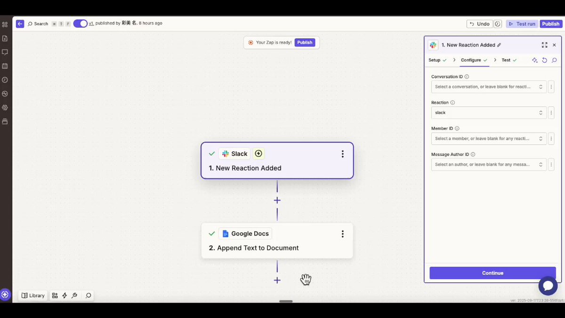Add a step between Slack and Google Docs
The height and width of the screenshot is (318, 565).
pyautogui.click(x=277, y=200)
